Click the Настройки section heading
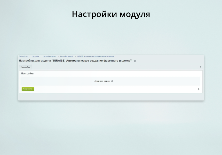This screenshot has width=222, height=155. click(x=27, y=73)
